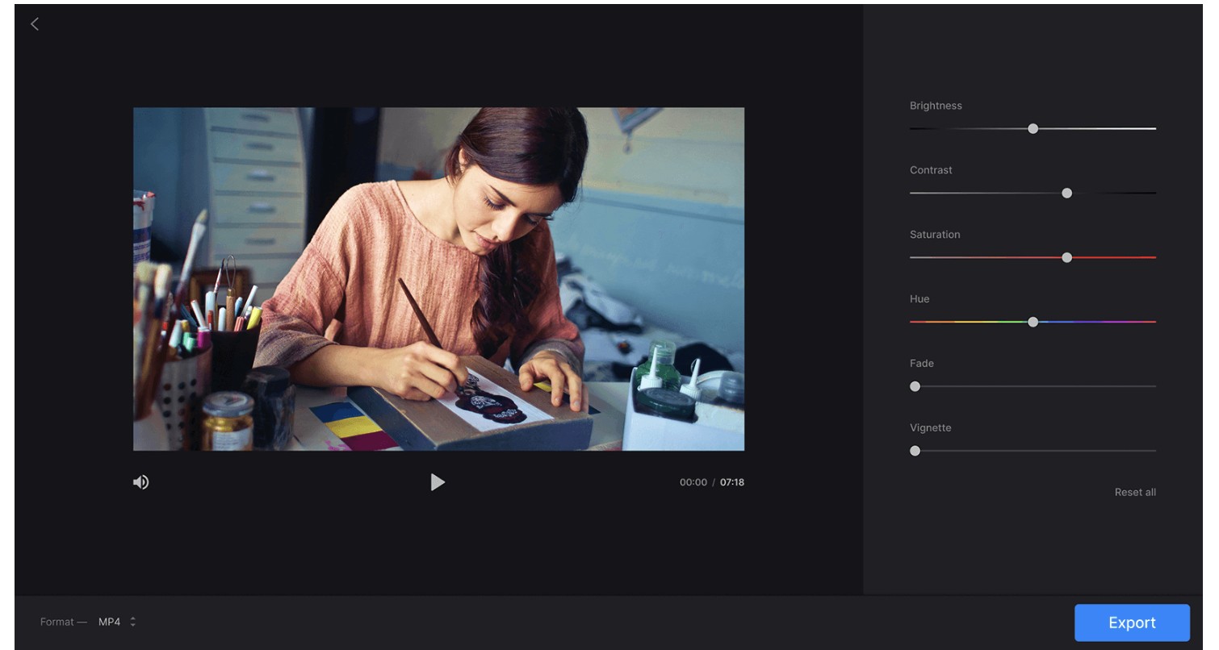Viewport: 1219px width, 650px height.
Task: Select the Vignette slider knob
Action: (x=915, y=451)
